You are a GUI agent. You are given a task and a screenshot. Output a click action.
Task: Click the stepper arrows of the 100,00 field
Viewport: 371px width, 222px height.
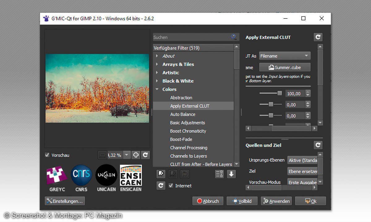click(x=308, y=93)
